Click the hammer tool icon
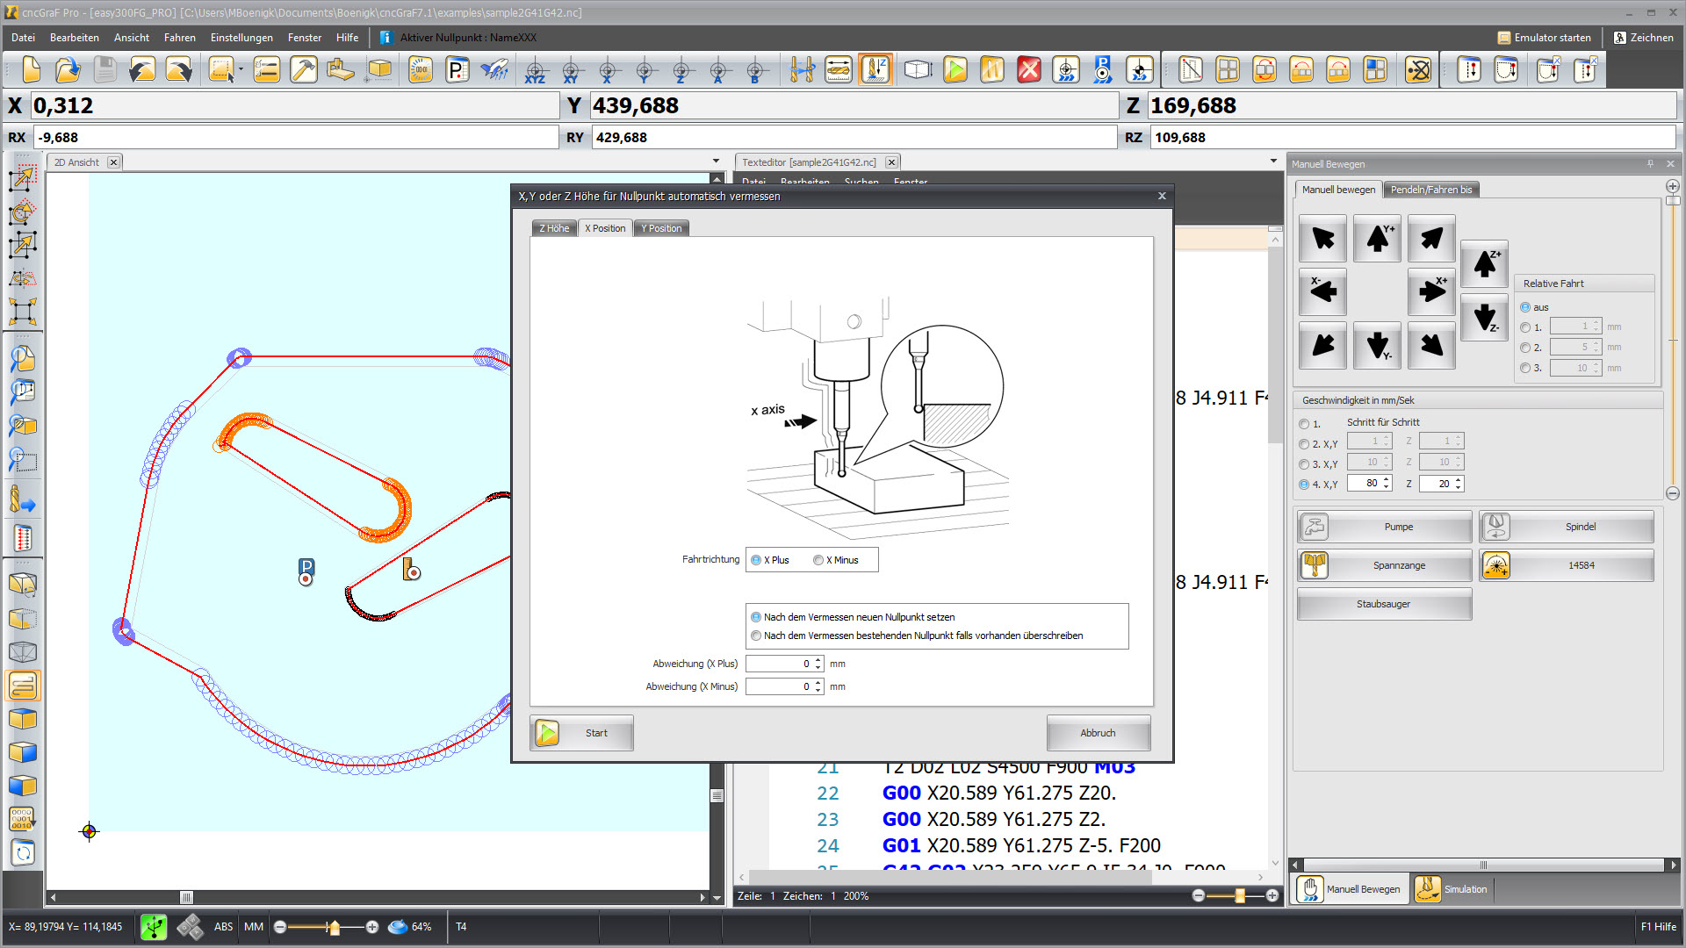 coord(304,69)
